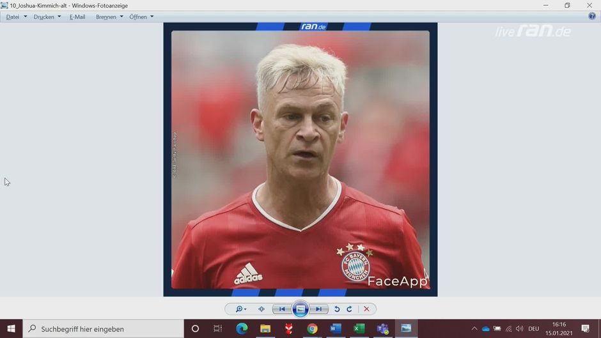Go to the previous photo
Screen dimensions: 601x338
[x=282, y=309]
